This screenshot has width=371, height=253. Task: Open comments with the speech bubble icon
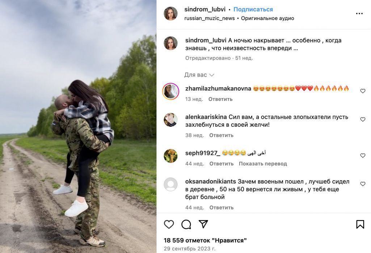[186, 224]
